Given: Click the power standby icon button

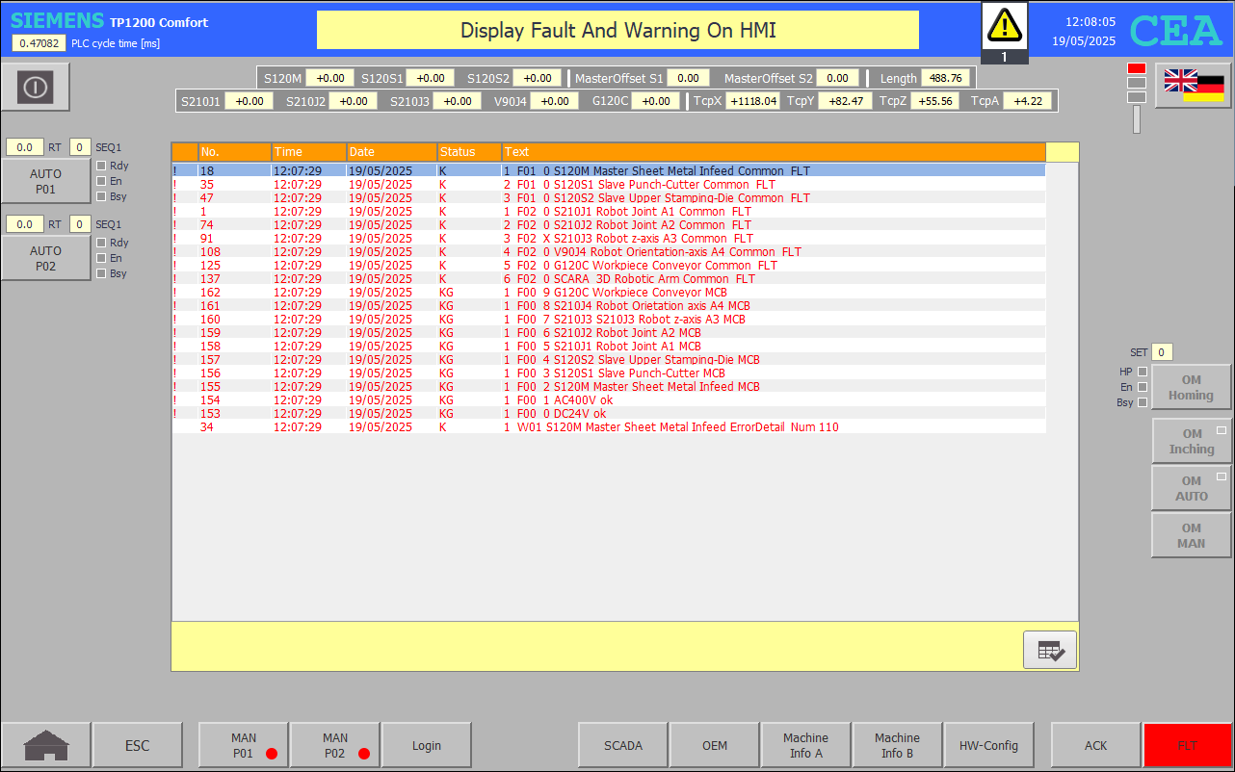Looking at the screenshot, I should pyautogui.click(x=36, y=88).
